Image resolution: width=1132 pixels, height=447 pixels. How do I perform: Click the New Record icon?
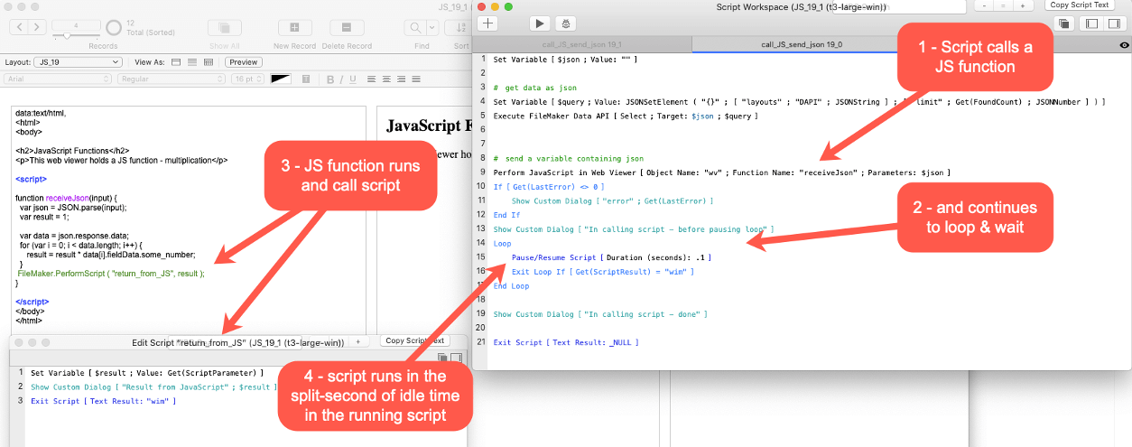pos(294,27)
